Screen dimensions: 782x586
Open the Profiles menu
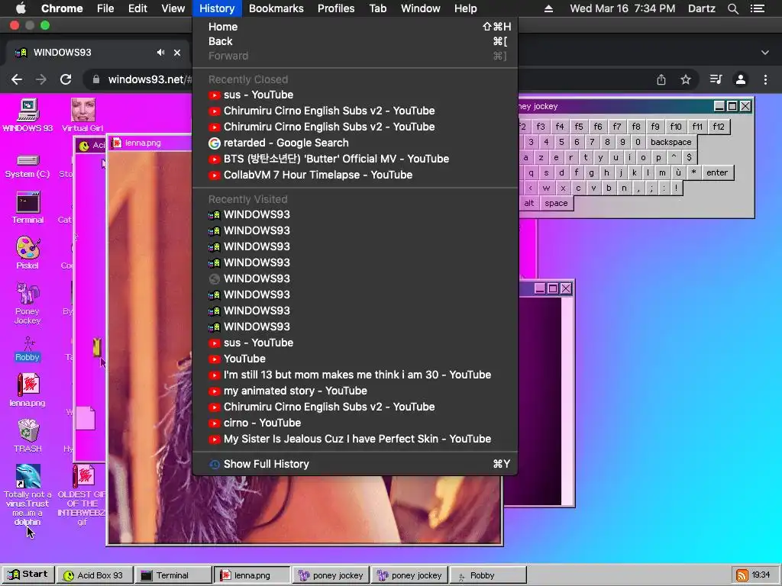(x=336, y=8)
